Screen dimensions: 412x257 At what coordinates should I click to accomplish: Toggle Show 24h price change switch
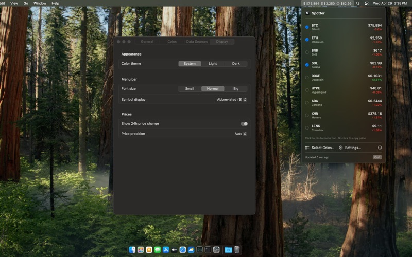244,124
